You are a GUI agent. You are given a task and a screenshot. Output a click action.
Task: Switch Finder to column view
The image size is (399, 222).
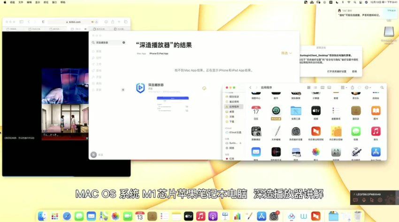pyautogui.click(x=322, y=88)
